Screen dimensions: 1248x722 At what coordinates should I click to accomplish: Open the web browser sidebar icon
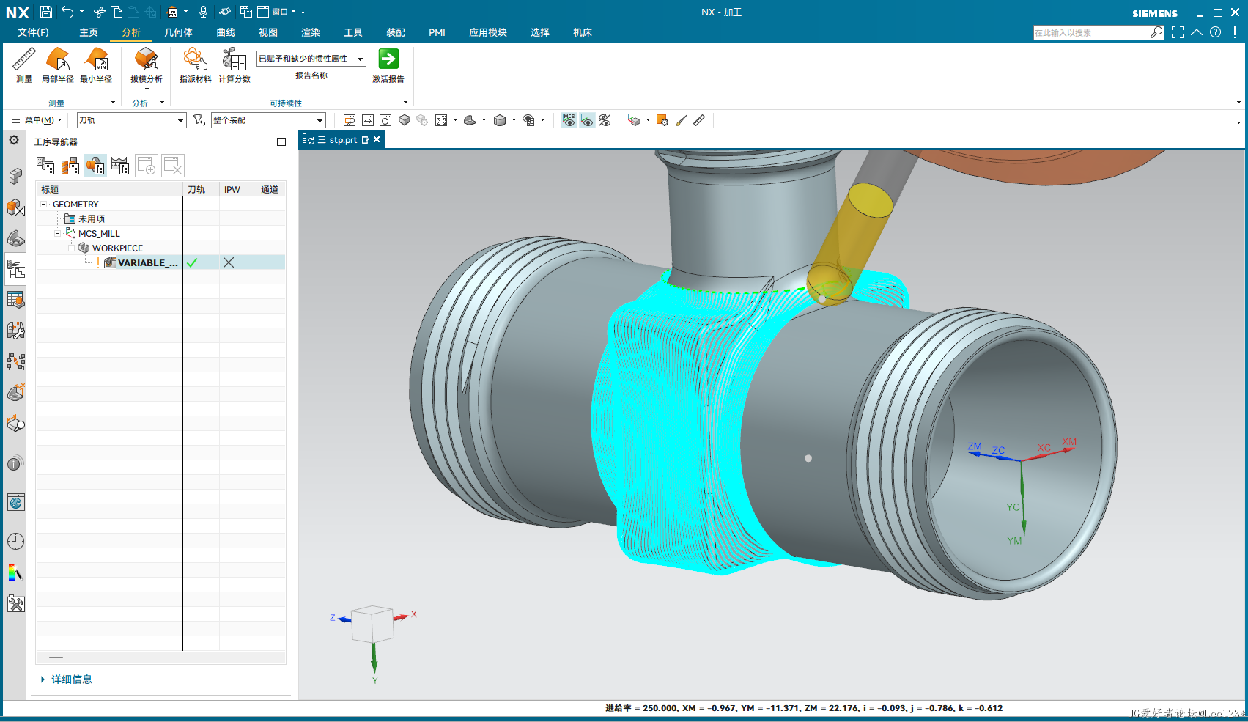[x=15, y=502]
